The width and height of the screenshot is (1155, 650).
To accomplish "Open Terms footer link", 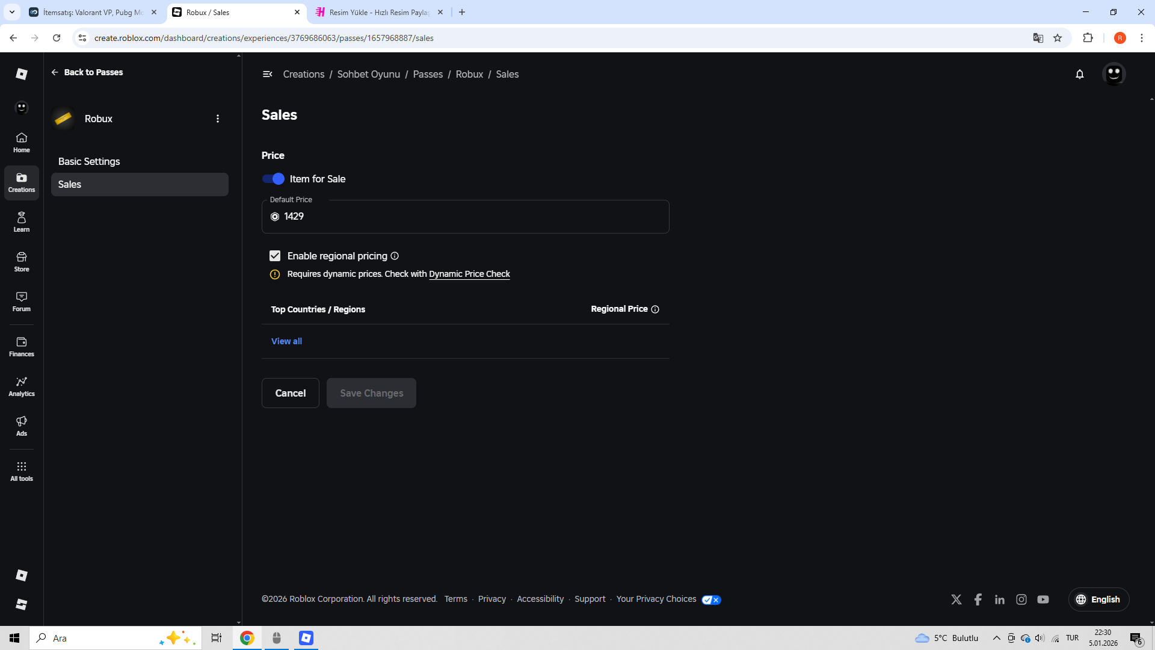I will coord(456,599).
